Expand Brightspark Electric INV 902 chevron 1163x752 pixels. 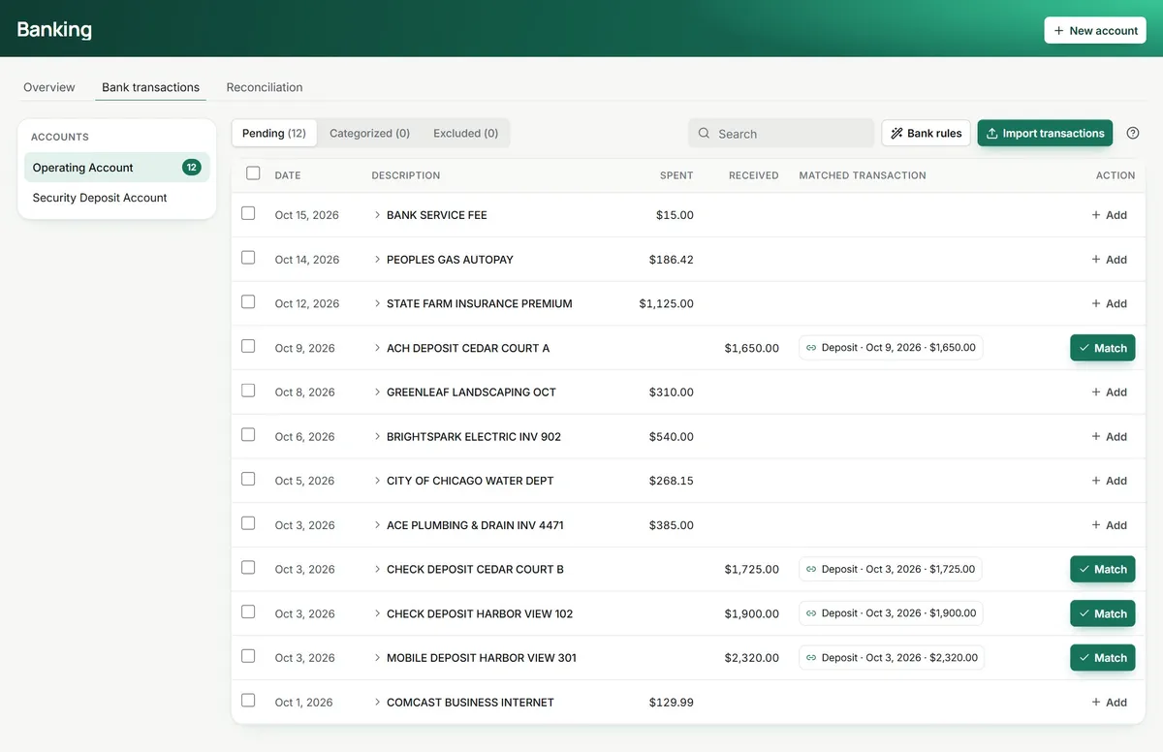[x=377, y=437]
